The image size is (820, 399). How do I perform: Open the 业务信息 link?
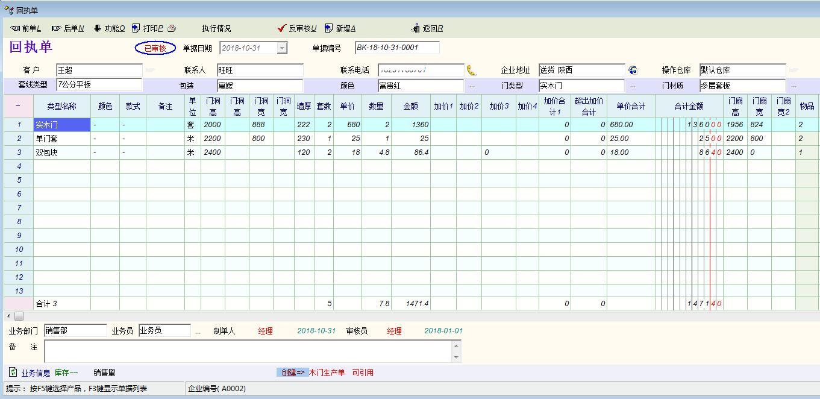(36, 373)
